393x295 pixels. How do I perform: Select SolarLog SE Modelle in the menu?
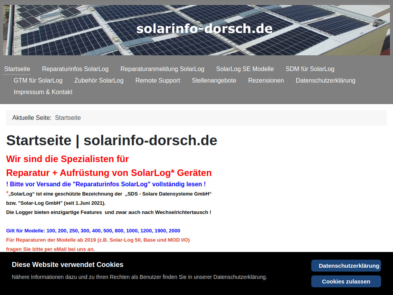point(245,69)
